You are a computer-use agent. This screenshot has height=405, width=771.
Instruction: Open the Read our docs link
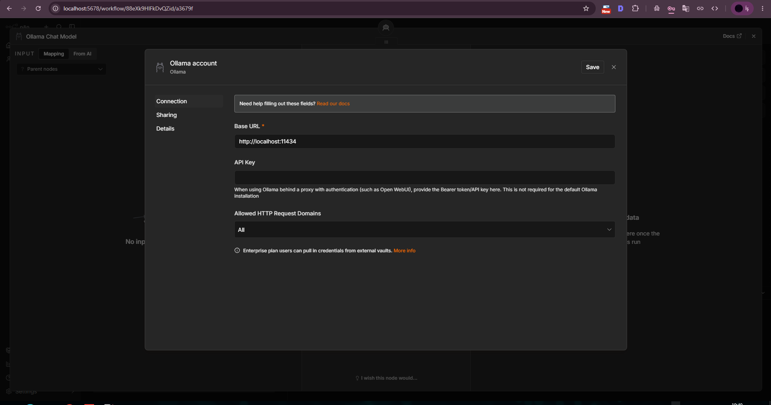point(333,104)
